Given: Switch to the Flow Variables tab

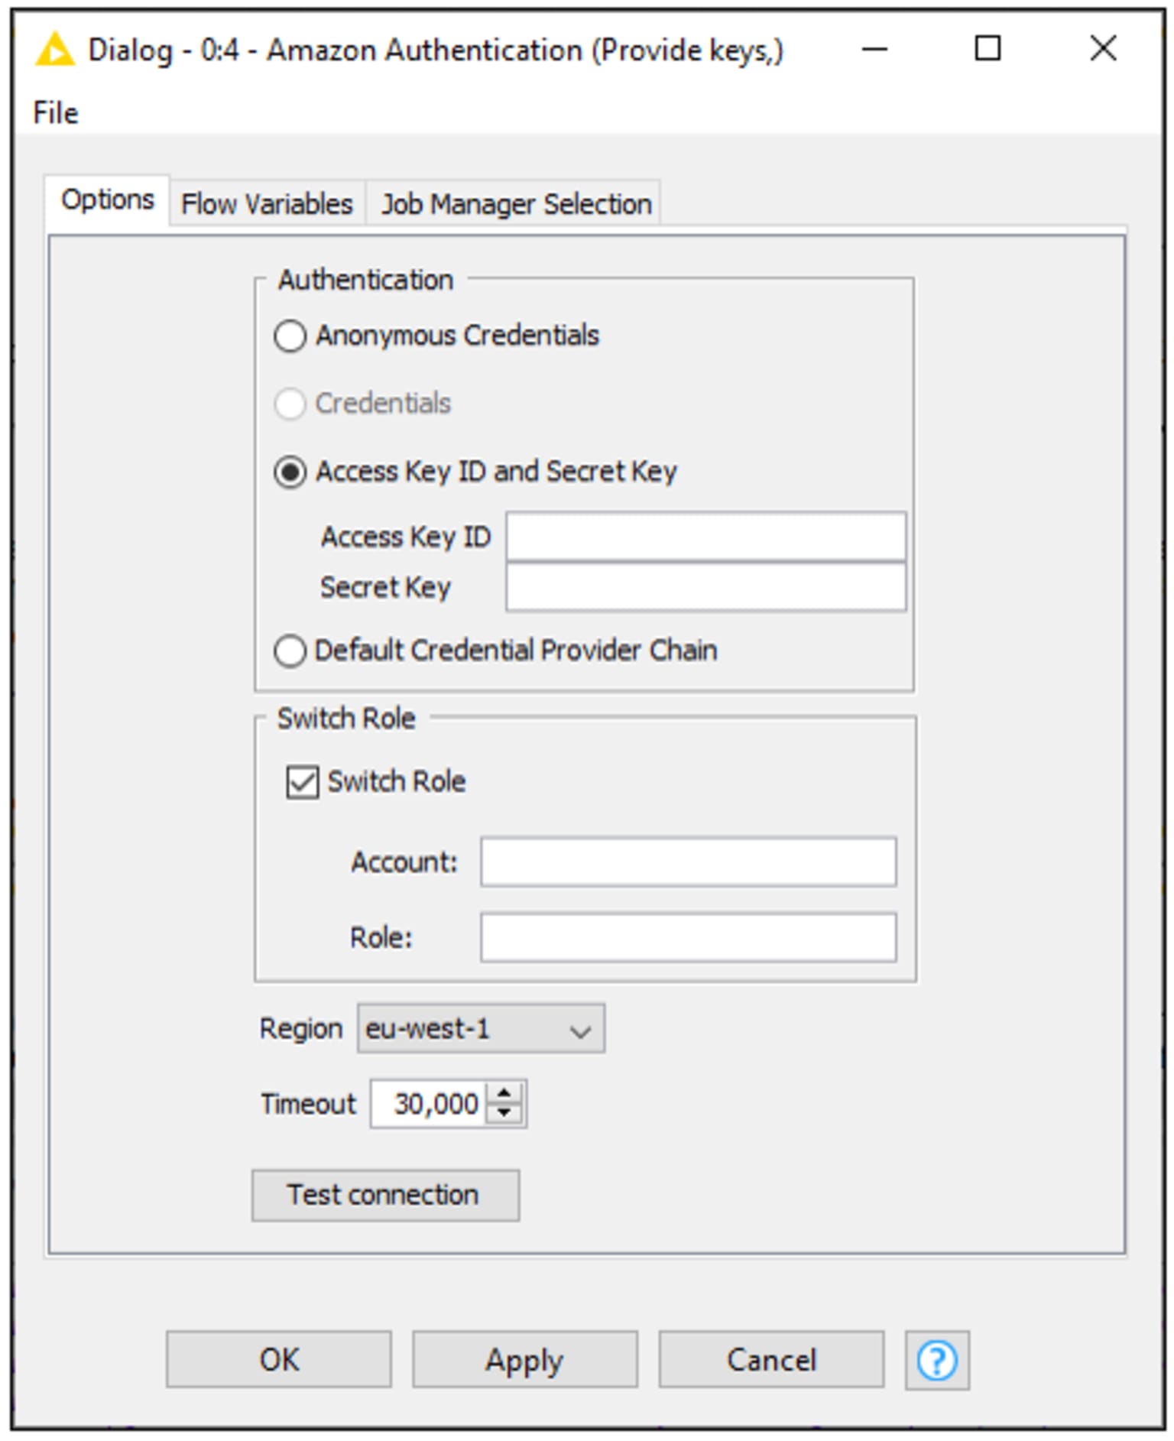Looking at the screenshot, I should [267, 204].
